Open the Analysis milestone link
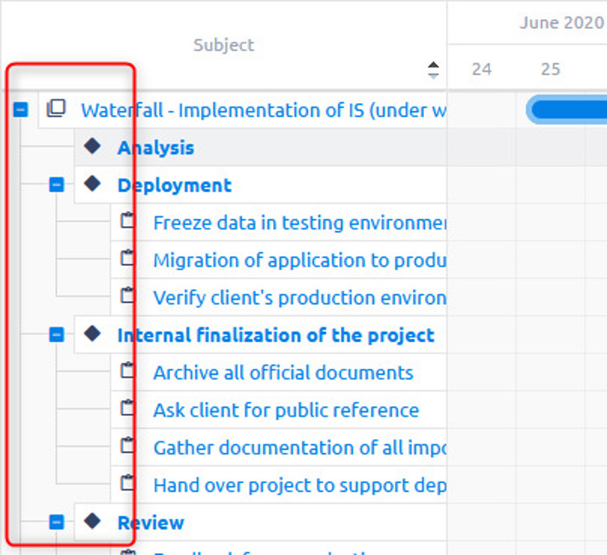This screenshot has width=607, height=555. click(x=156, y=148)
